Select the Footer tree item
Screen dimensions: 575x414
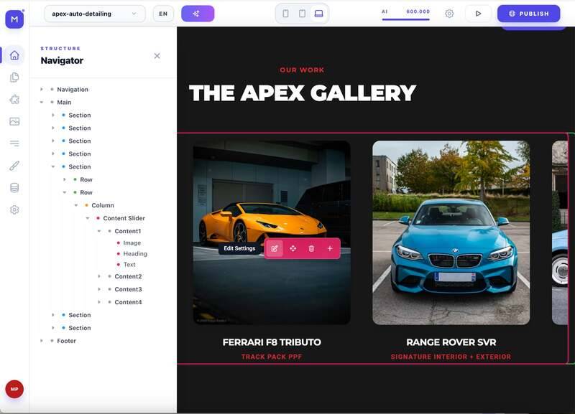[x=66, y=341]
